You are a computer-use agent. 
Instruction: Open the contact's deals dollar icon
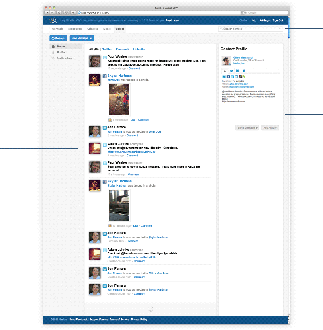point(244,71)
